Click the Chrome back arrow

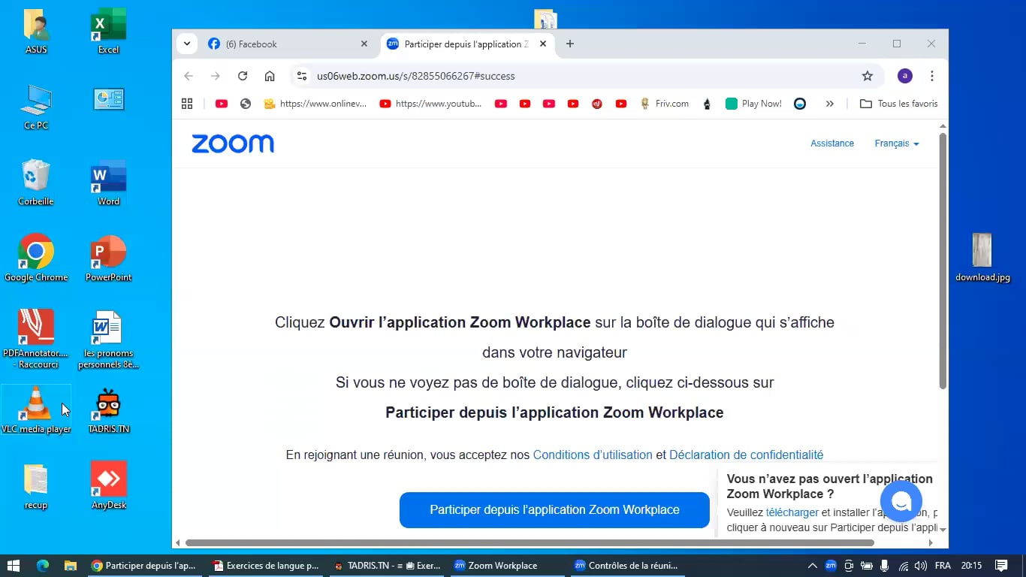189,76
